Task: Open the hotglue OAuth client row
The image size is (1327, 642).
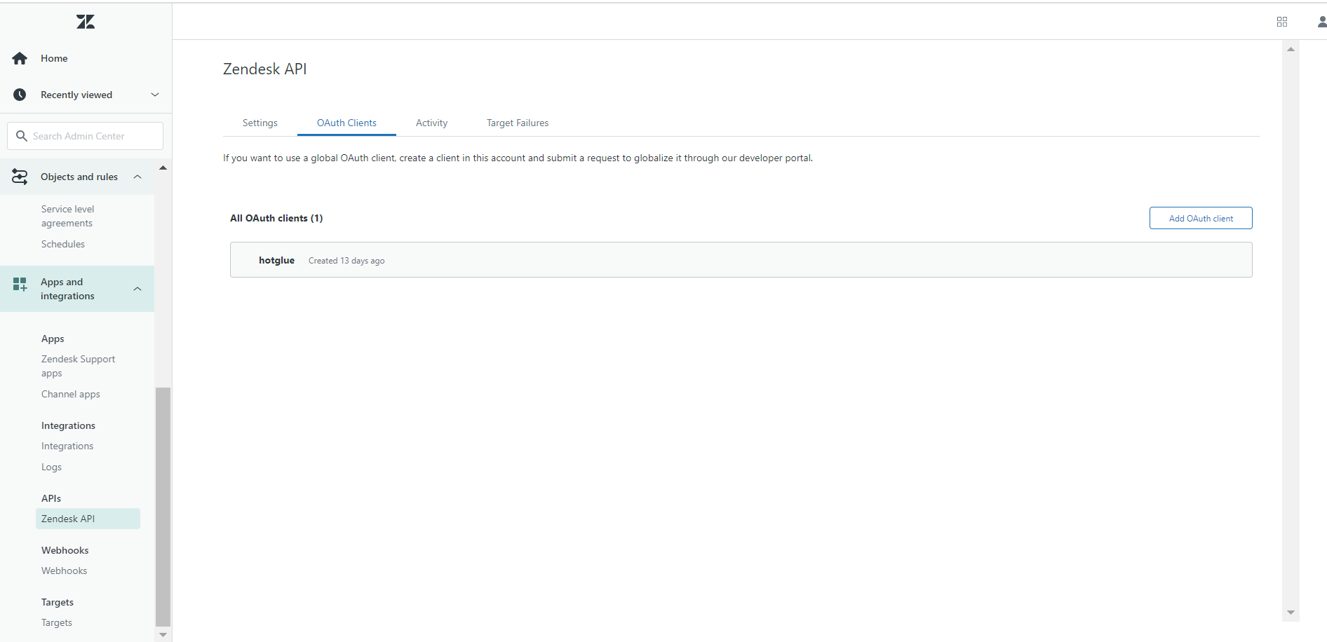Action: (x=741, y=260)
